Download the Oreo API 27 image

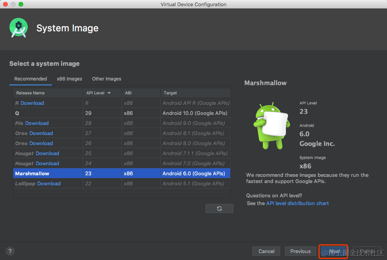click(41, 133)
